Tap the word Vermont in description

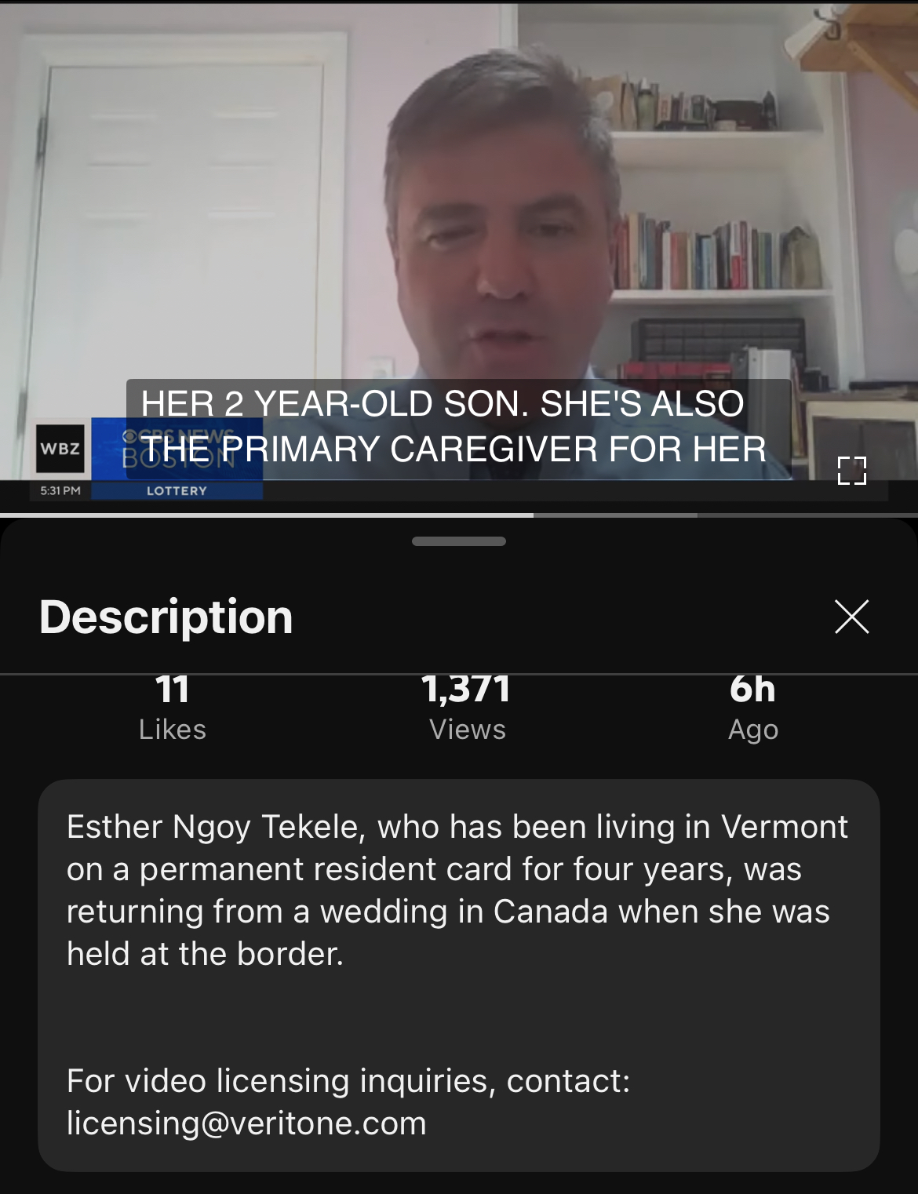pyautogui.click(x=785, y=827)
